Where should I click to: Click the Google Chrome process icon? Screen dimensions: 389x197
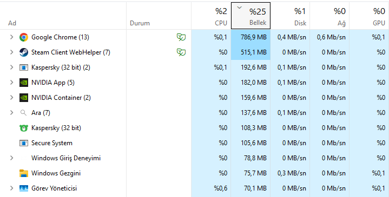pos(24,37)
